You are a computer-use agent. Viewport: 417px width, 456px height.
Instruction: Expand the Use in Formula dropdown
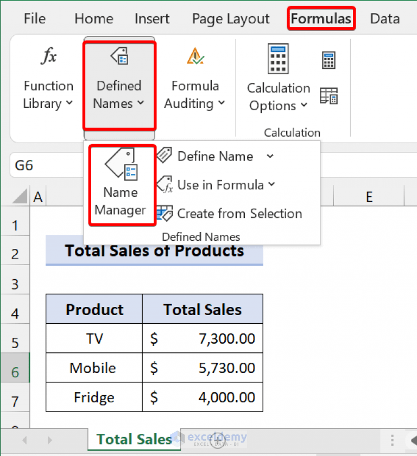click(271, 185)
